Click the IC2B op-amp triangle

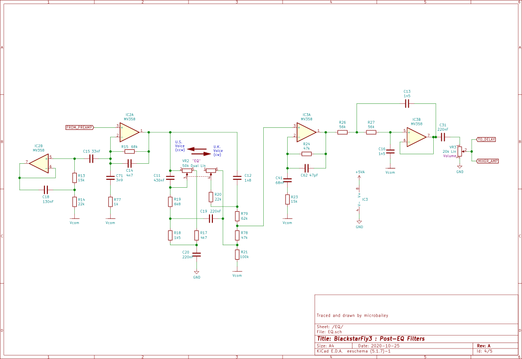pos(38,163)
